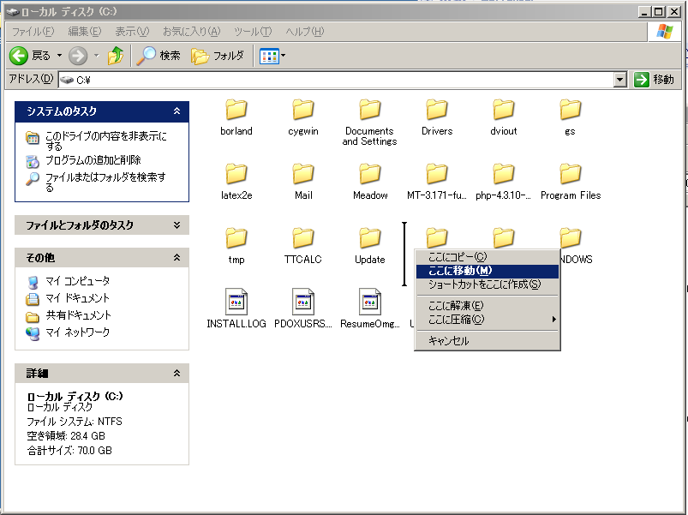
Task: Click the address bar showing C:¥
Action: [343, 80]
